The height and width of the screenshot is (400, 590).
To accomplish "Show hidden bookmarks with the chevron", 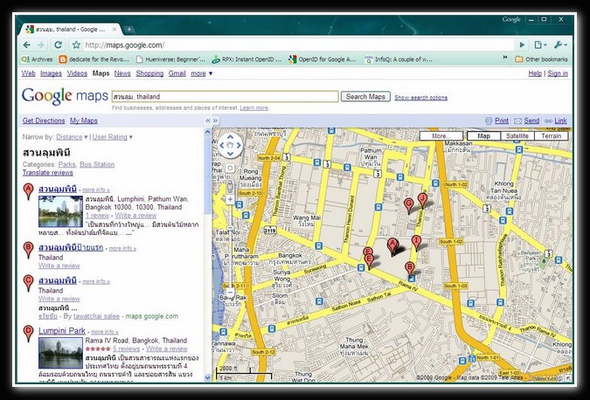I will 505,57.
